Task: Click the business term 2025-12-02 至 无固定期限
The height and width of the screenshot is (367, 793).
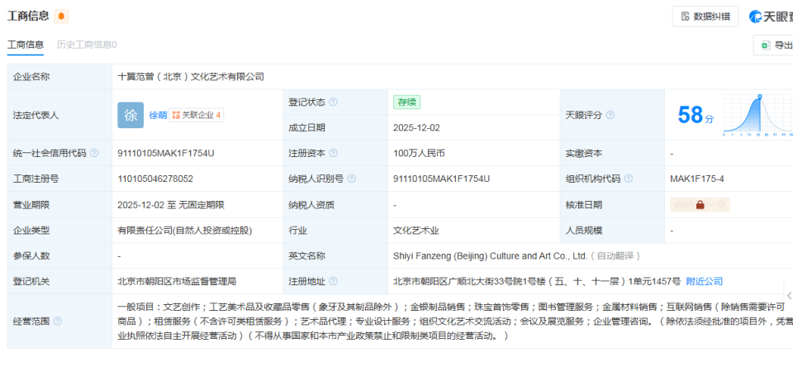Action: (x=171, y=205)
